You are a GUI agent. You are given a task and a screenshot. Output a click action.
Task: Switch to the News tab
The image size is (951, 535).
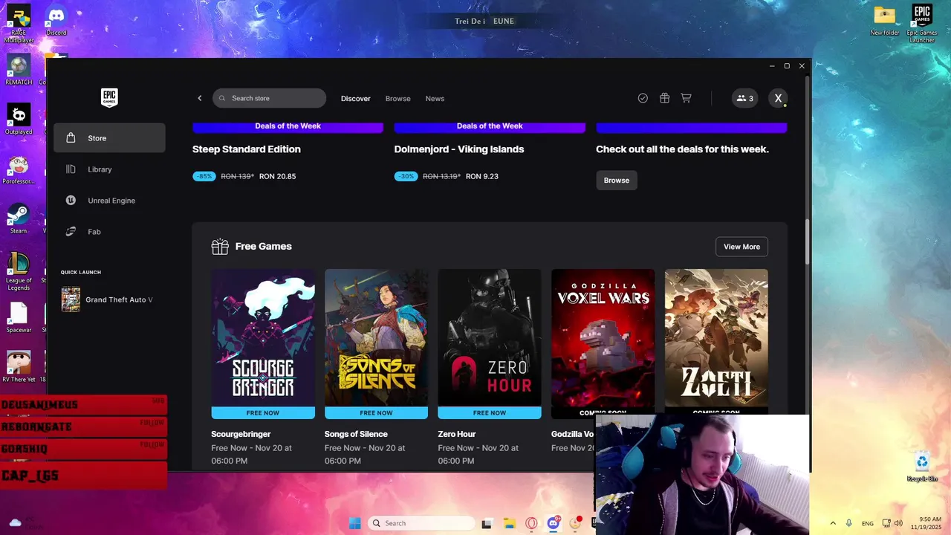click(x=435, y=98)
